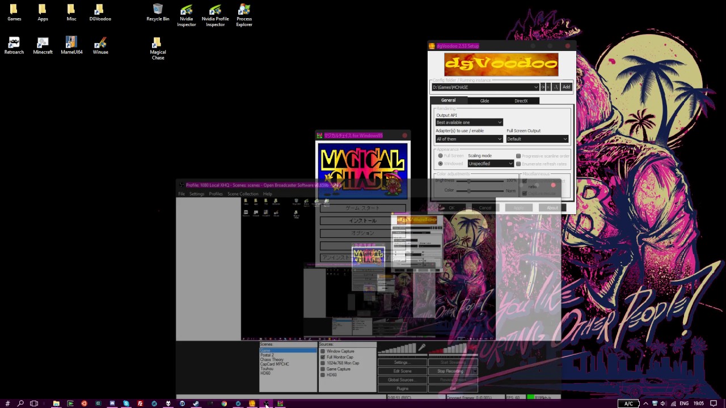Image resolution: width=726 pixels, height=408 pixels.
Task: Select the Winuae desktop shortcut
Action: point(100,46)
